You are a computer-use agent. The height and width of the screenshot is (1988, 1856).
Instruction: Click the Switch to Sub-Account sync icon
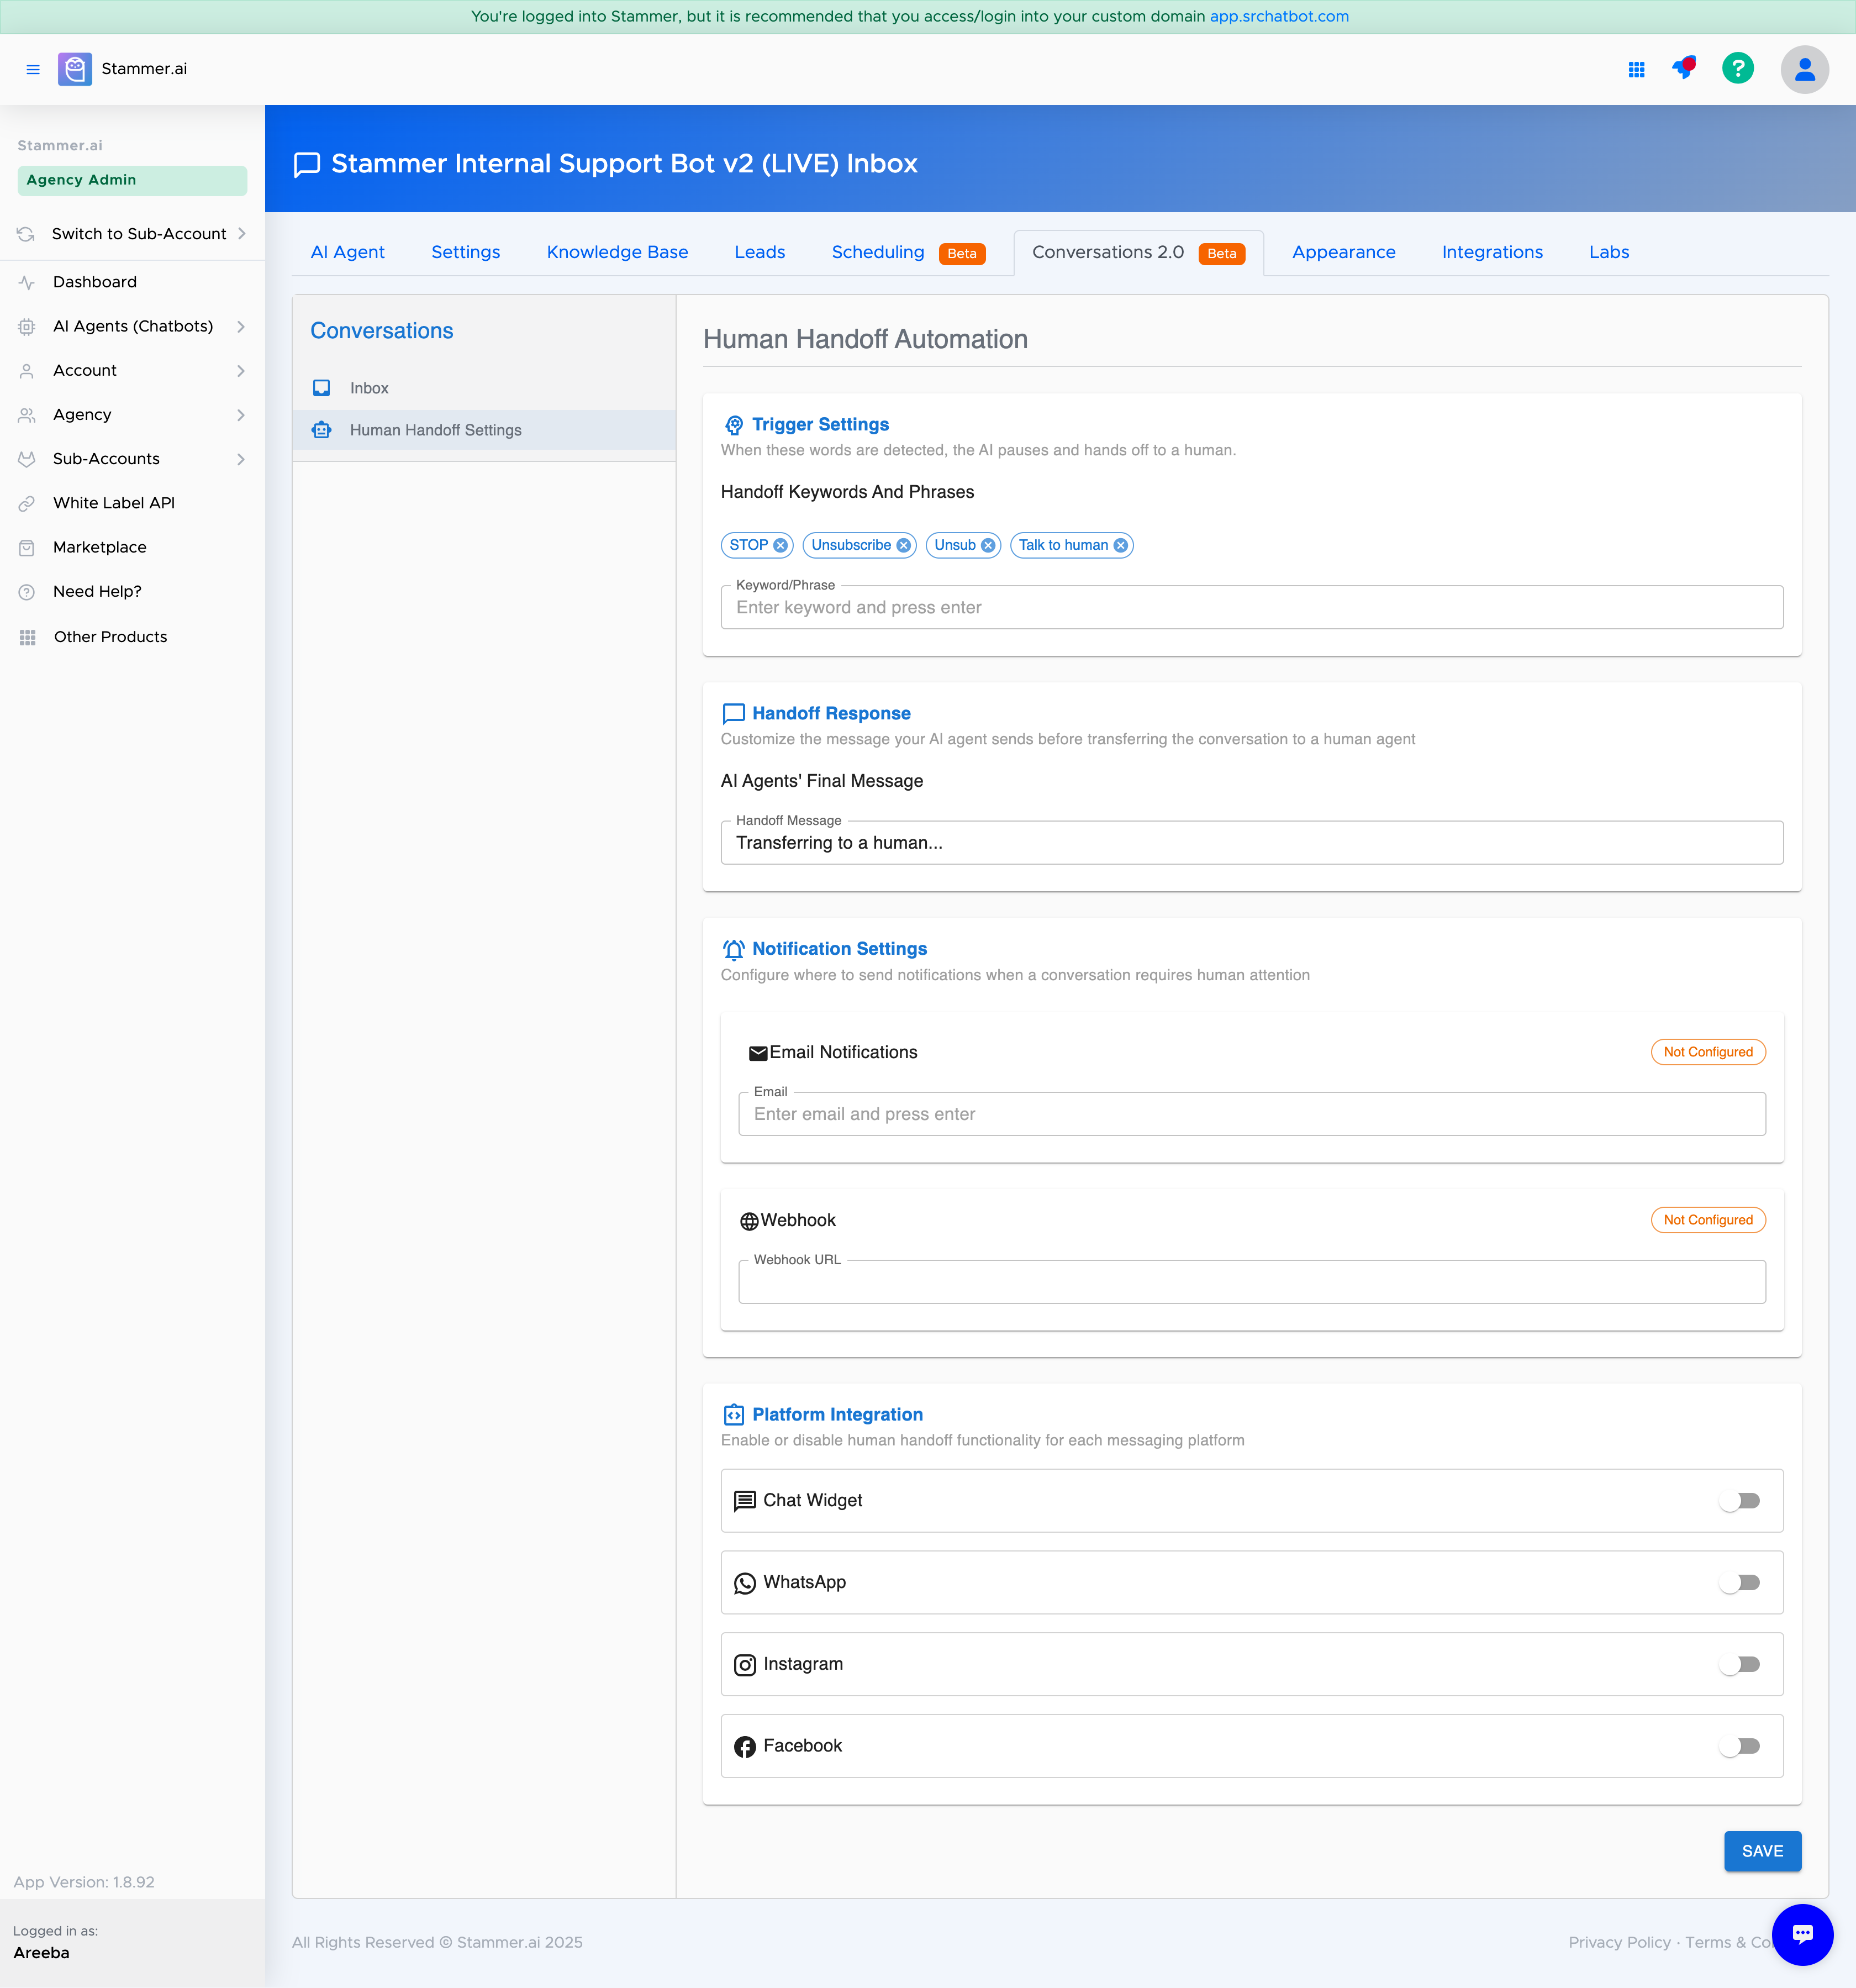[x=26, y=234]
